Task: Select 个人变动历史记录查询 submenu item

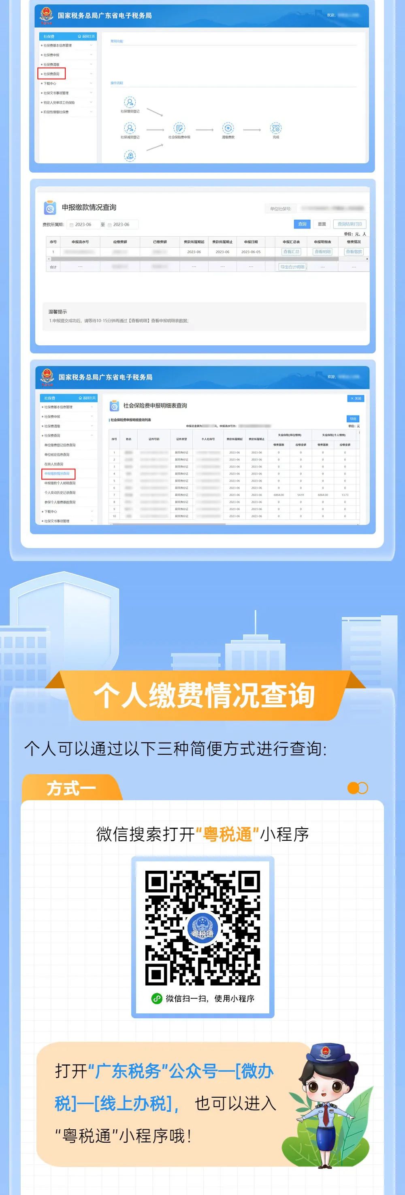Action: point(60,493)
